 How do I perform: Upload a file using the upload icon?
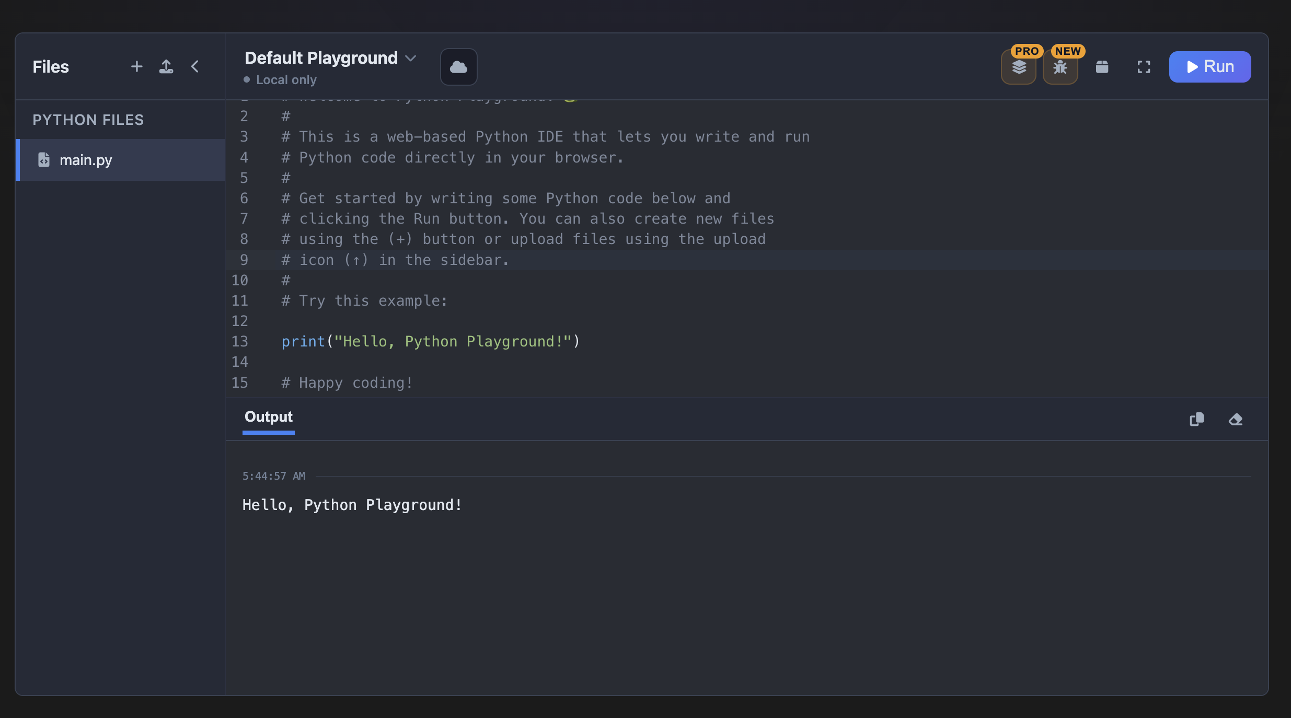166,66
